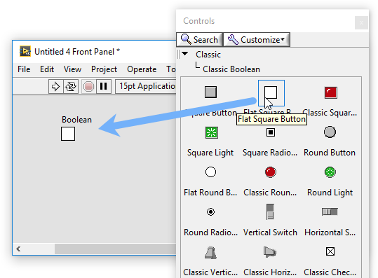The width and height of the screenshot is (378, 278).
Task: Open the Customize dropdown in Controls palette
Action: (x=257, y=39)
